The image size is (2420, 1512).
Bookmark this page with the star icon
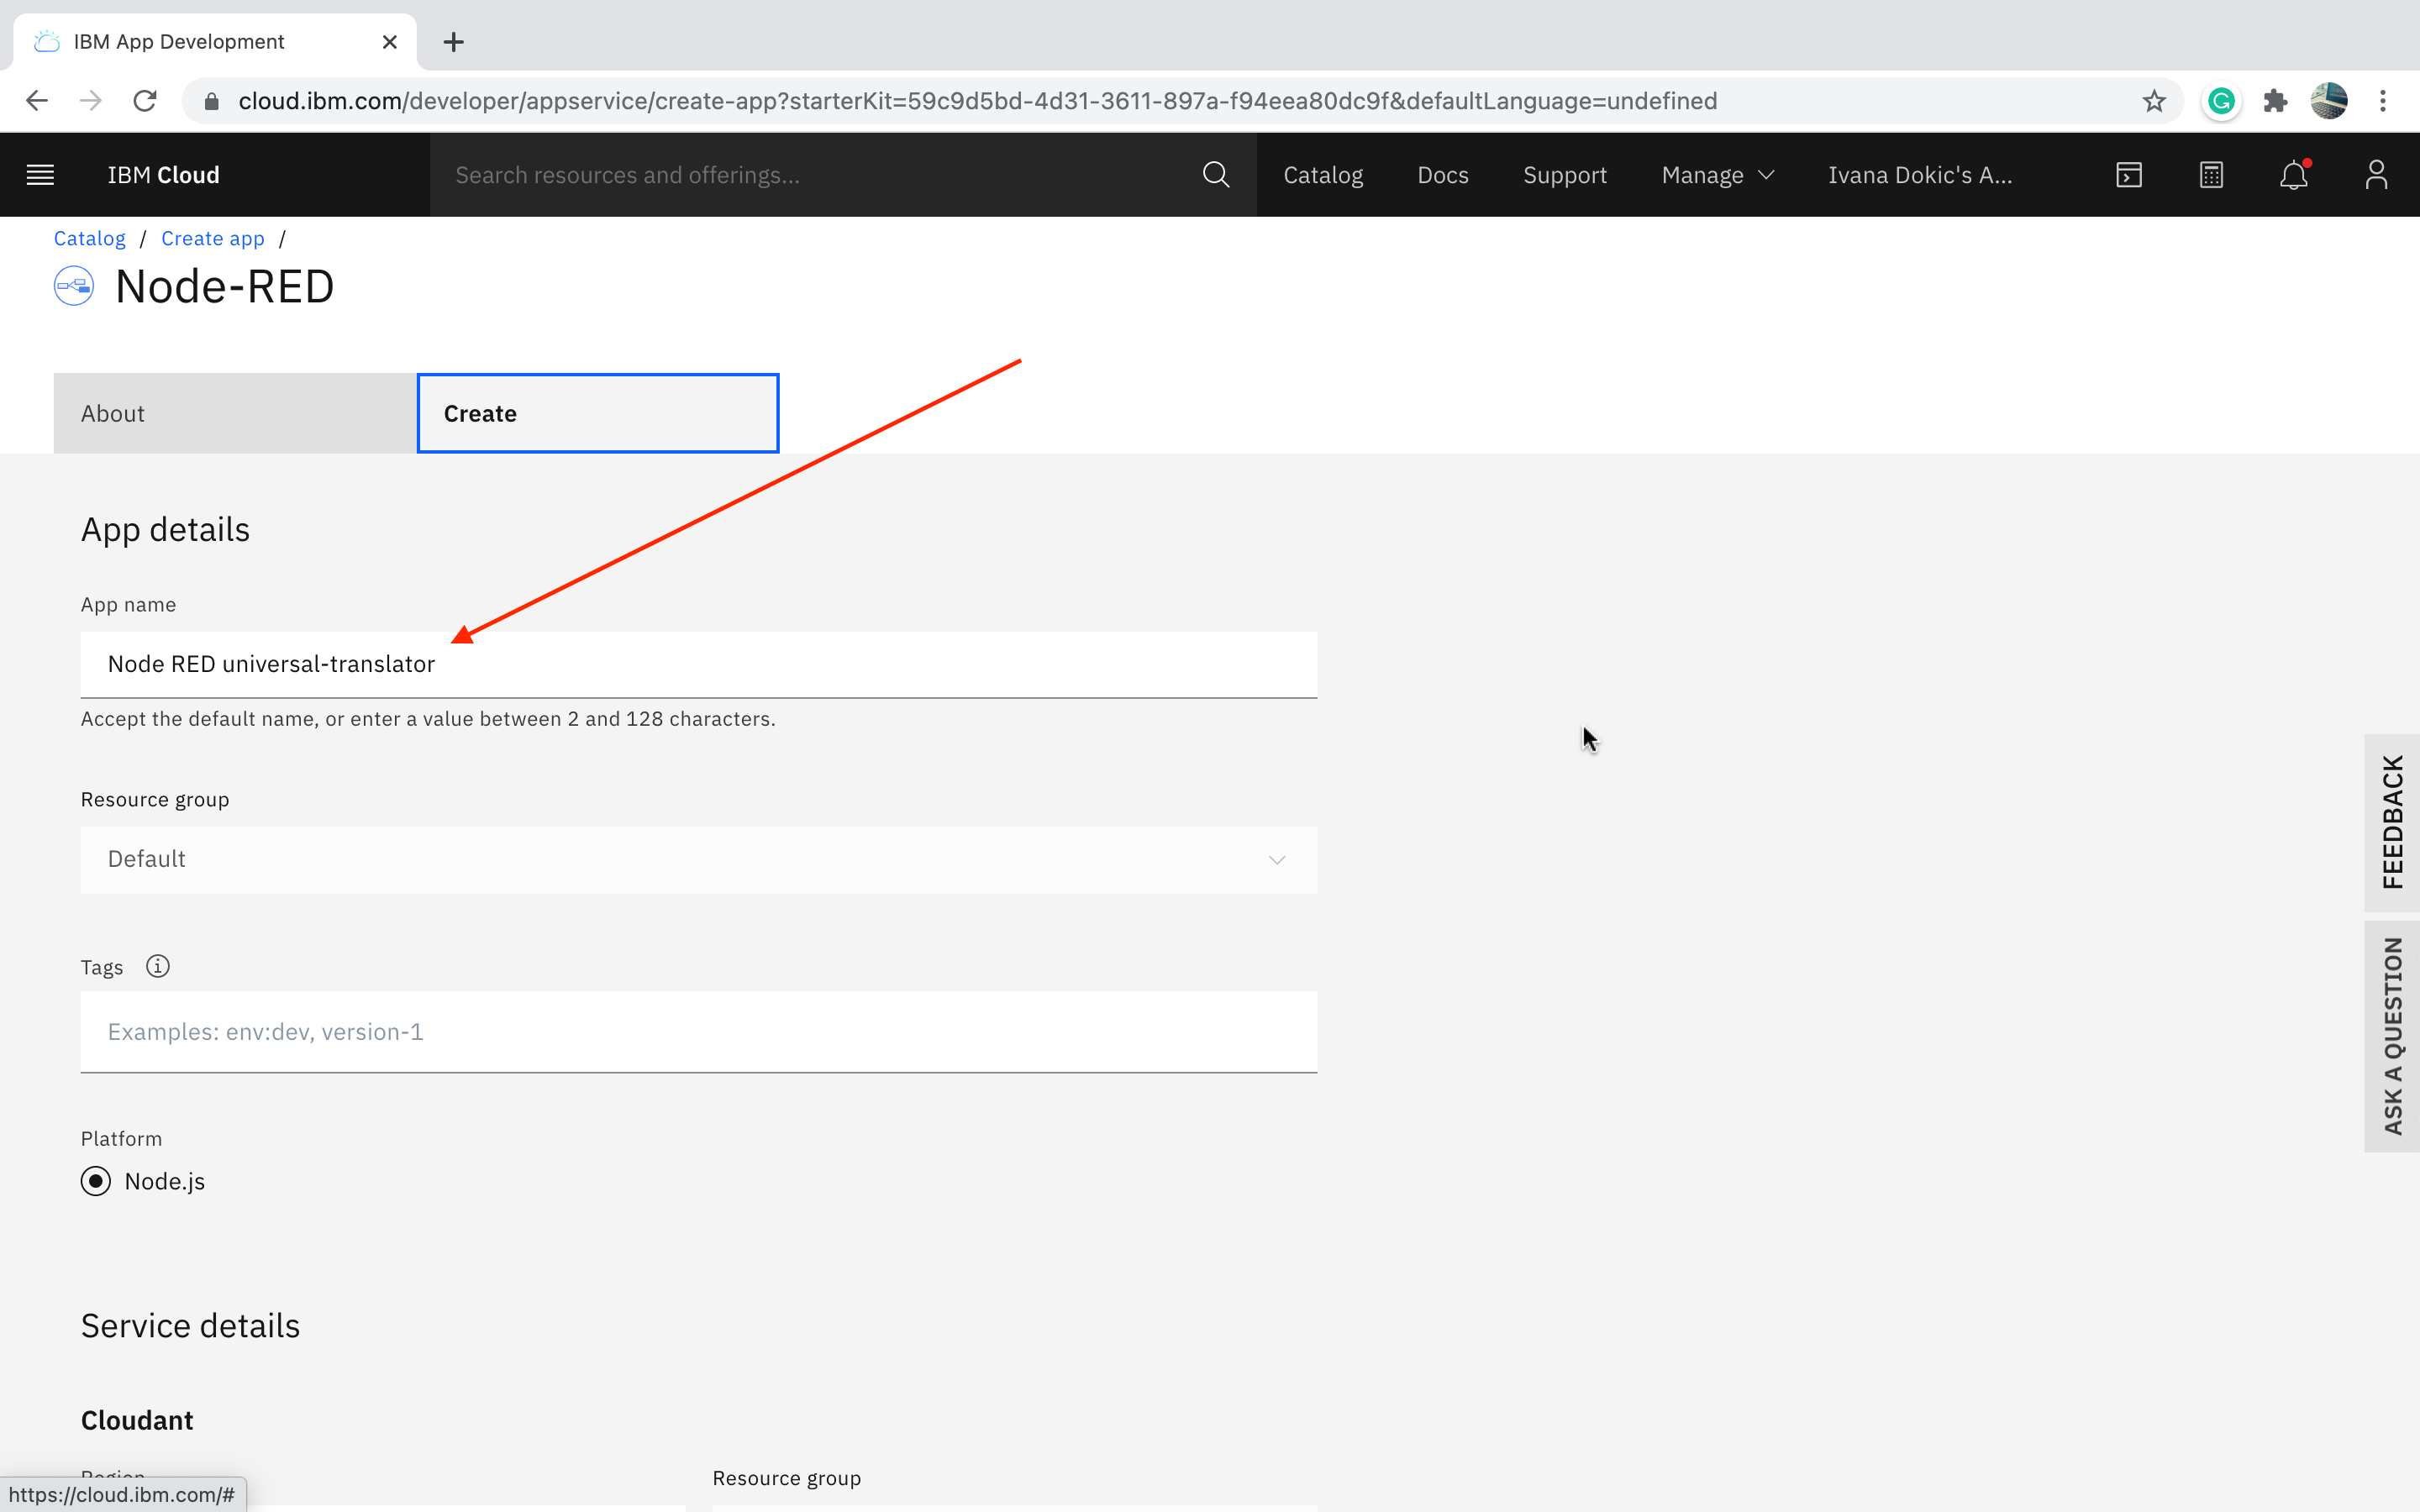(2154, 101)
